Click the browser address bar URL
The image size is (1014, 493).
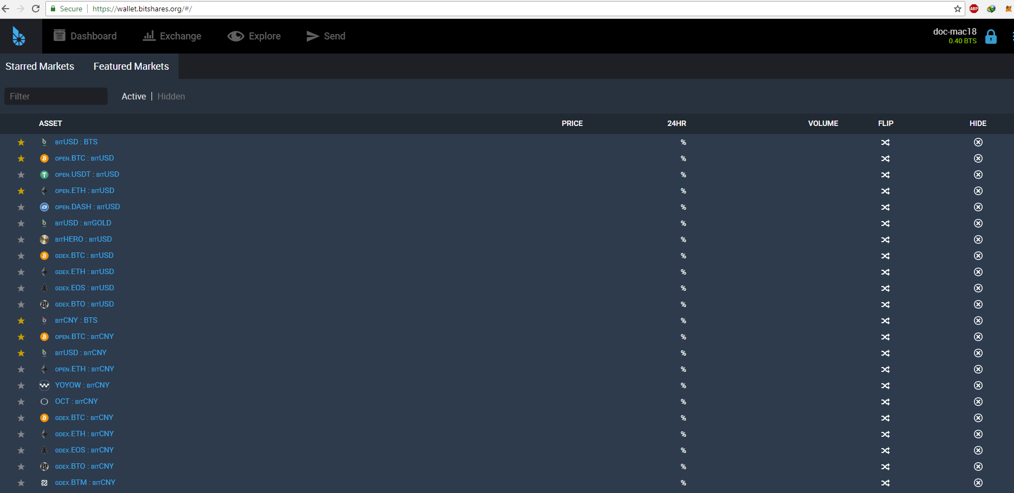coord(142,9)
